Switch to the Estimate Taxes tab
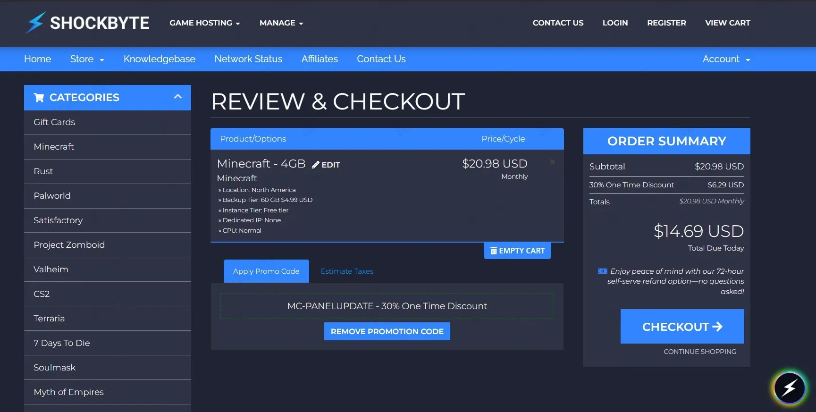This screenshot has width=816, height=412. coord(347,271)
